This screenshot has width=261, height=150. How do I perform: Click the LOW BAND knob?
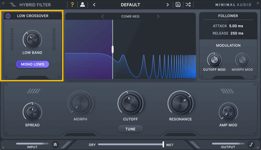pyautogui.click(x=32, y=40)
